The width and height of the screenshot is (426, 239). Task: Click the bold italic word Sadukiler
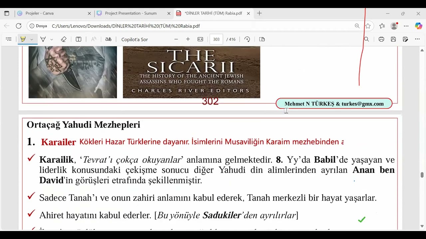(222, 215)
